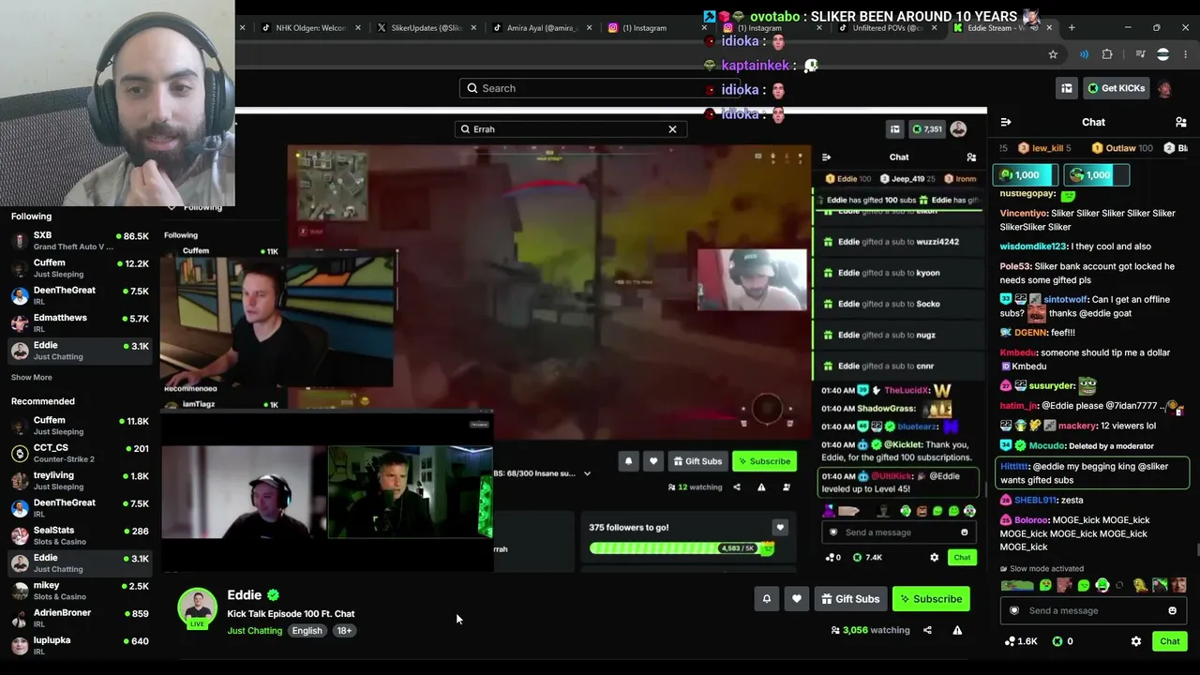The width and height of the screenshot is (1200, 675).
Task: Click the blue audio indicator in address bar
Action: [x=1084, y=54]
